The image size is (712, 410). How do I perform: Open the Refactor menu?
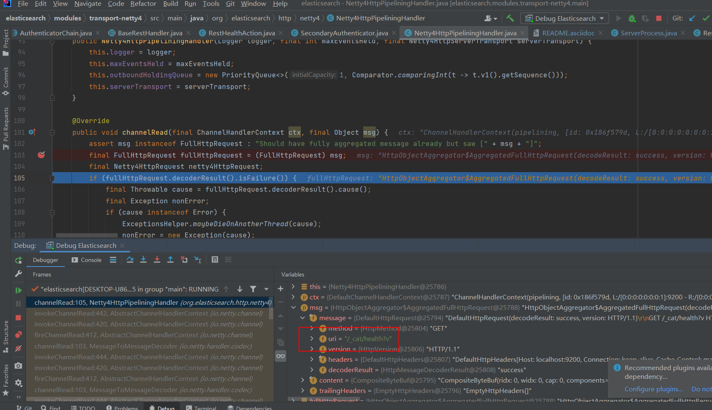tap(143, 4)
